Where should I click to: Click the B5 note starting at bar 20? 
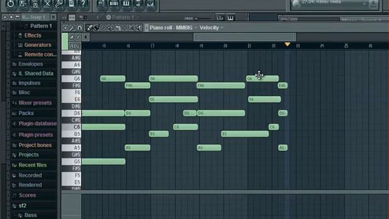[x=245, y=134]
